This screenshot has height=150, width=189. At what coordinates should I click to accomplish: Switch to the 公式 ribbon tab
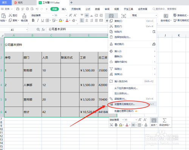88,9
